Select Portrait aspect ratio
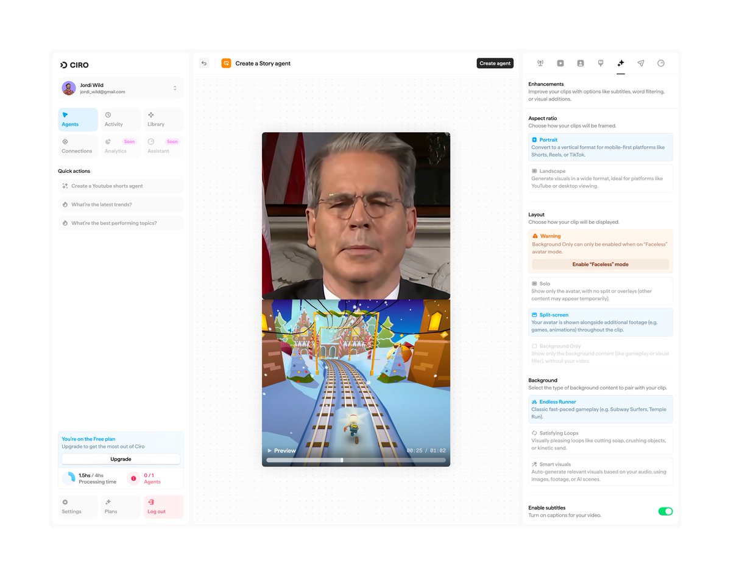The image size is (731, 577). (x=600, y=147)
